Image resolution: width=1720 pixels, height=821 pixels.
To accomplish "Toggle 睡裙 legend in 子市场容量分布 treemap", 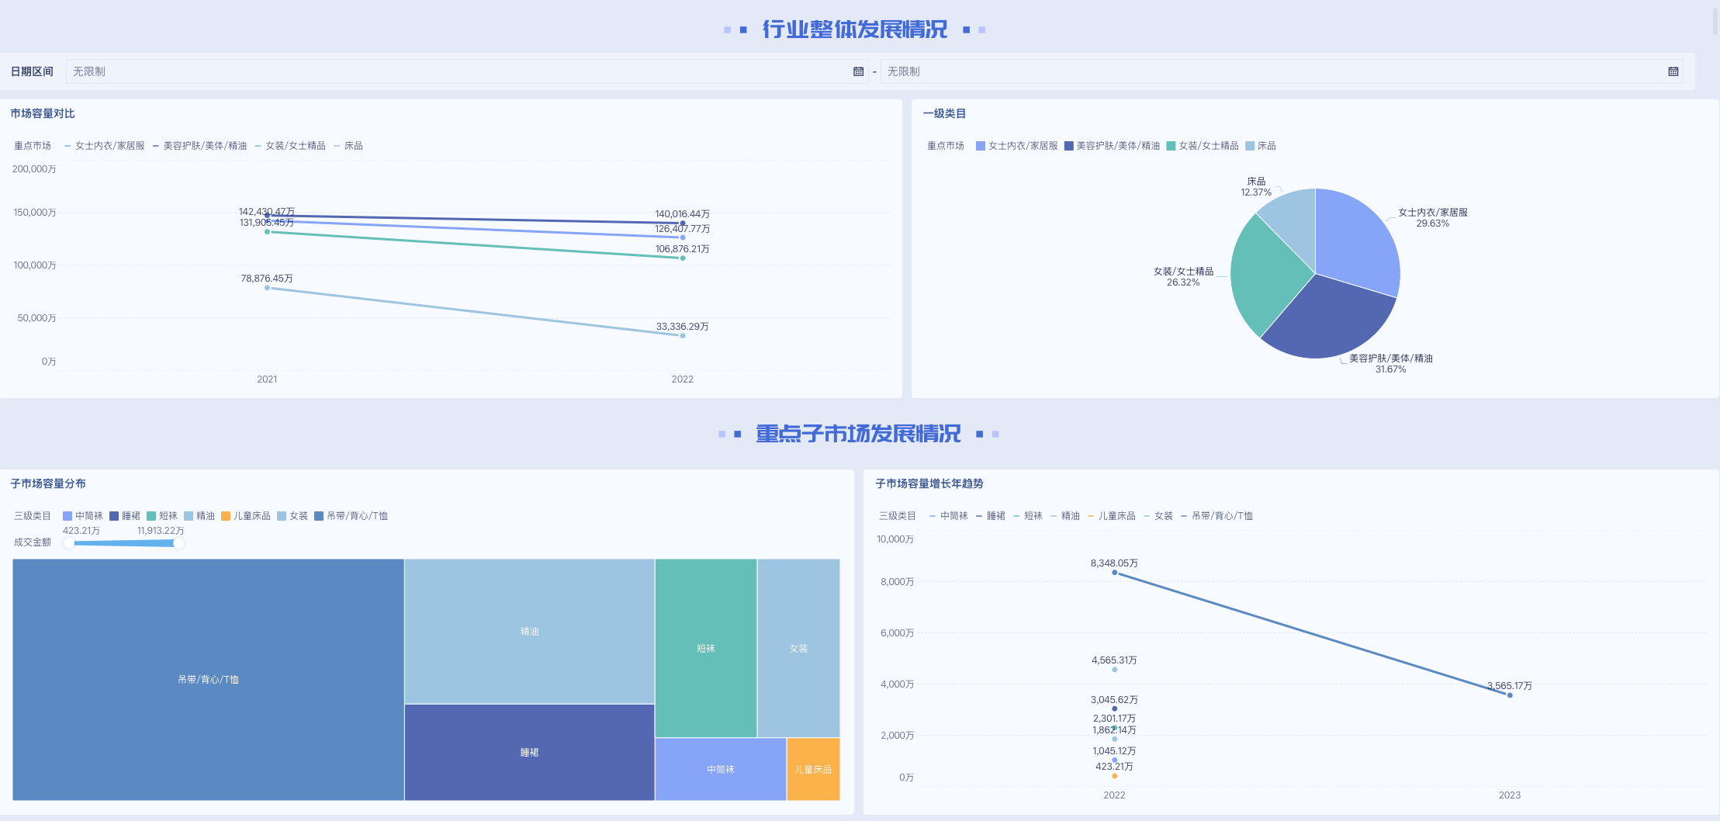I will [125, 516].
